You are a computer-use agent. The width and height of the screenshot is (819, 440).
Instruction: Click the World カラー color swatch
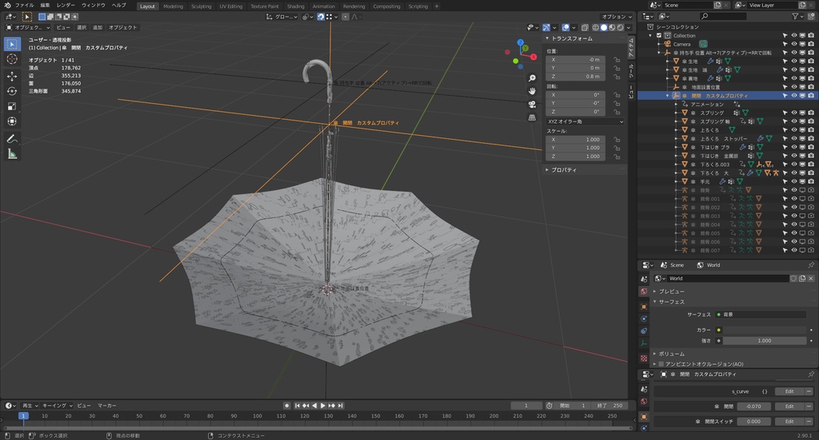[764, 329]
